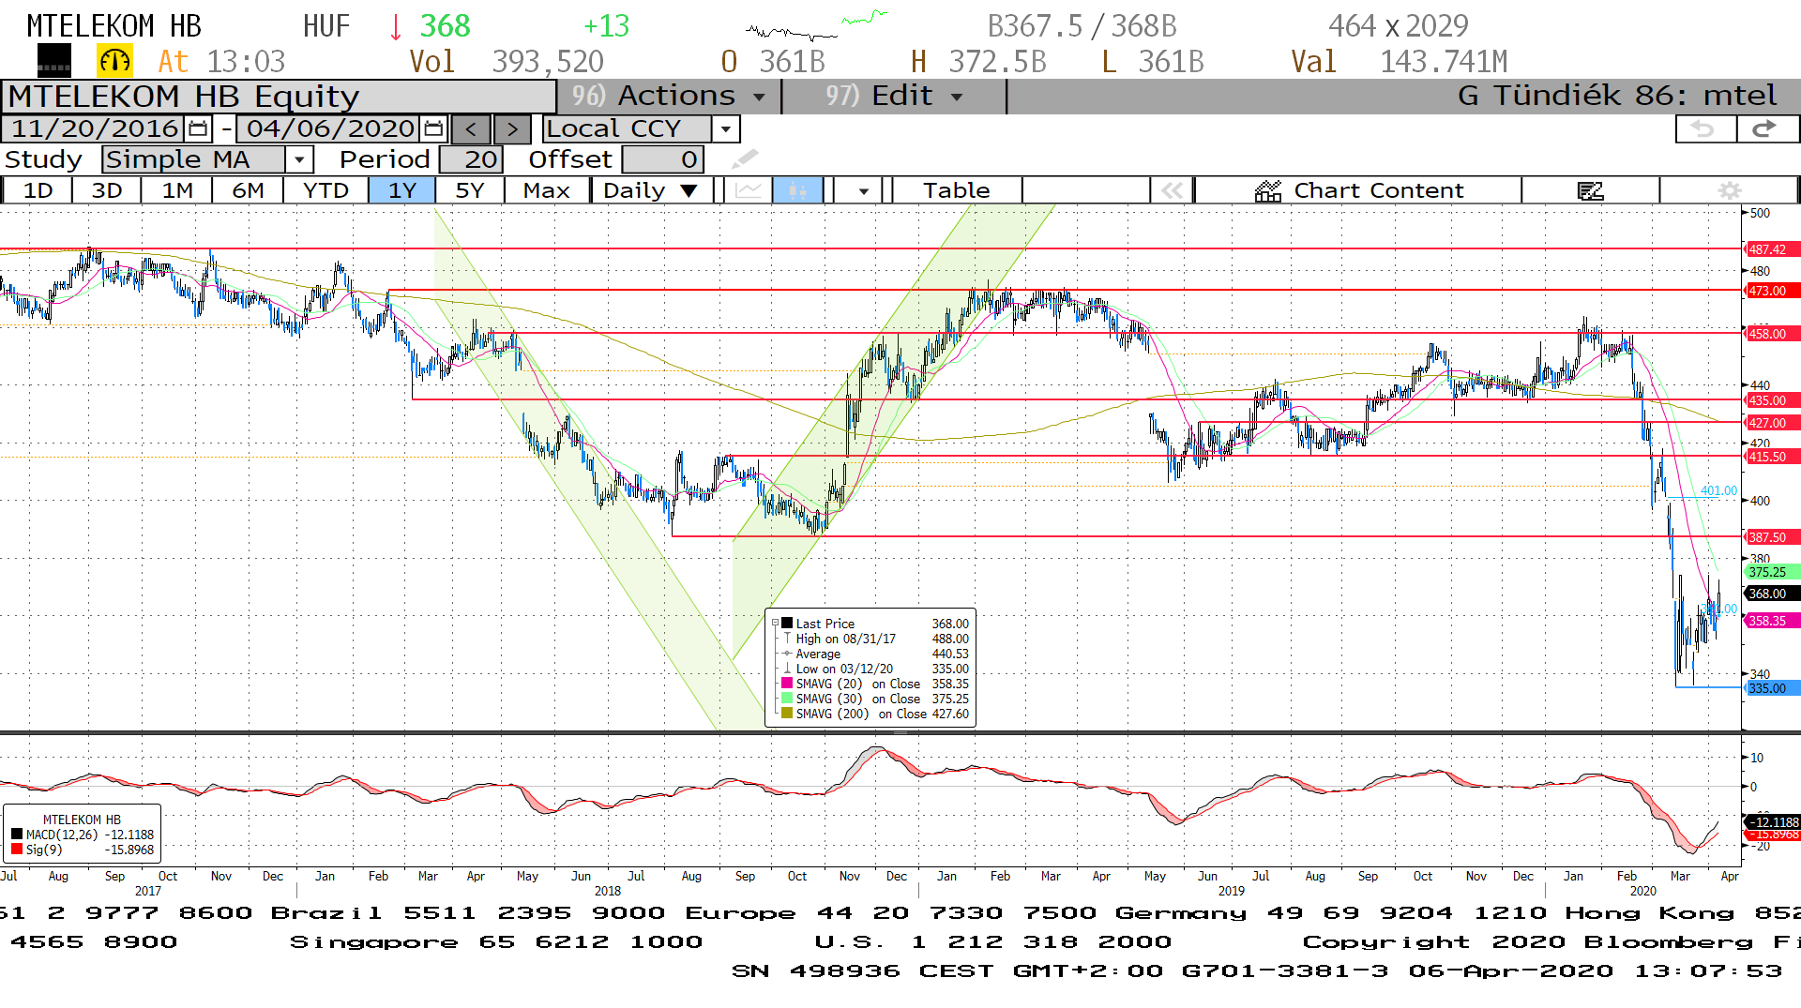Image resolution: width=1801 pixels, height=1008 pixels.
Task: Open the Local CCY currency dropdown
Action: tap(726, 129)
